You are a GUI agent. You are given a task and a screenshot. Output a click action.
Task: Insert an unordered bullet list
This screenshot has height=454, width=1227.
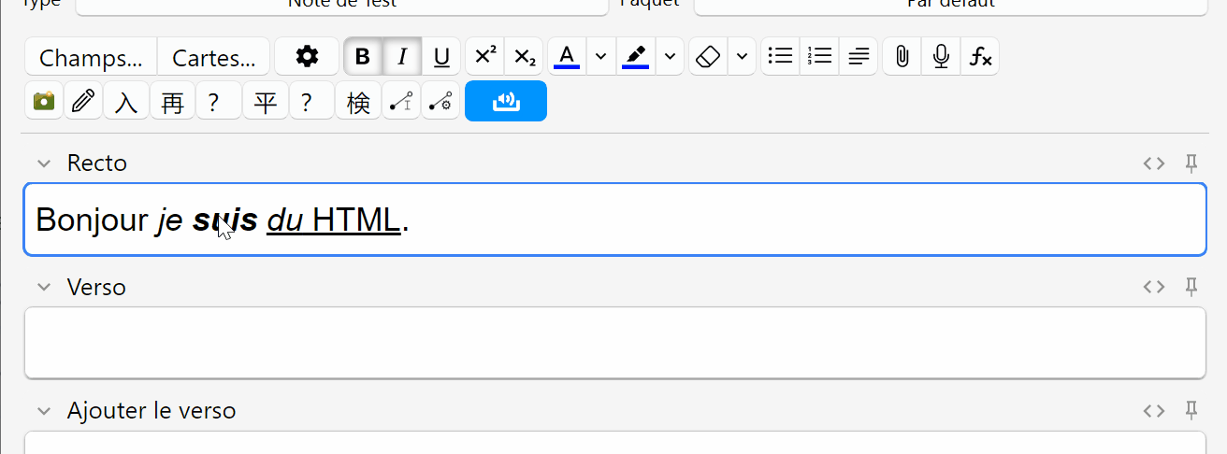(x=780, y=57)
